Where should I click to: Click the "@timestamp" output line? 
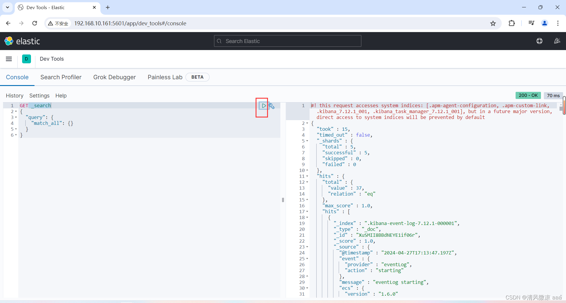click(x=398, y=253)
